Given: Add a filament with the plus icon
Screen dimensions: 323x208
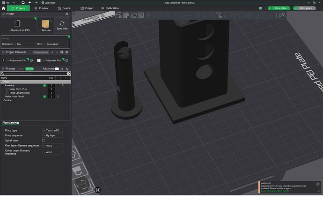Looking at the screenshot, I should 52,52.
